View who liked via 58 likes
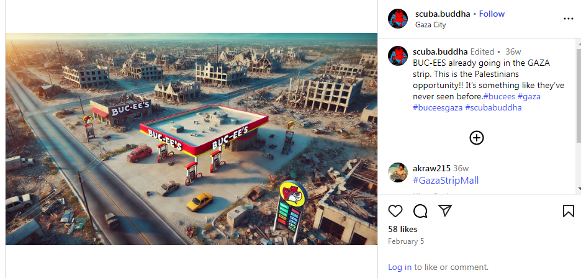 coord(403,229)
